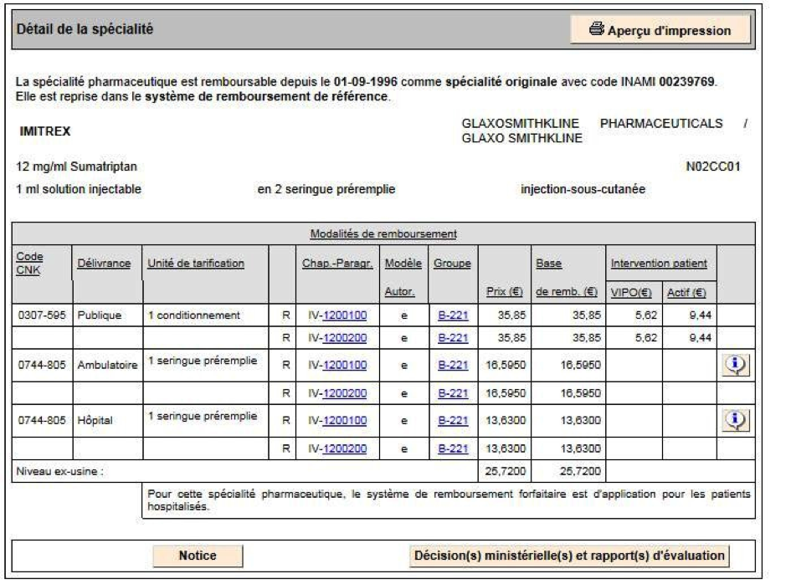The image size is (791, 584).
Task: Open the Notice button
Action: [x=198, y=556]
